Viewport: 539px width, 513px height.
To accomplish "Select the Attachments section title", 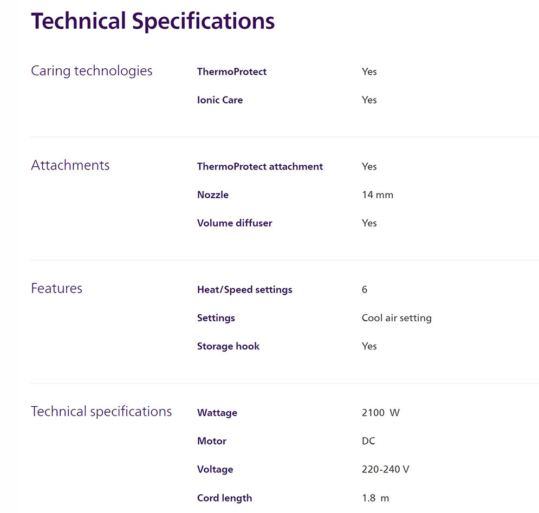I will tap(70, 165).
